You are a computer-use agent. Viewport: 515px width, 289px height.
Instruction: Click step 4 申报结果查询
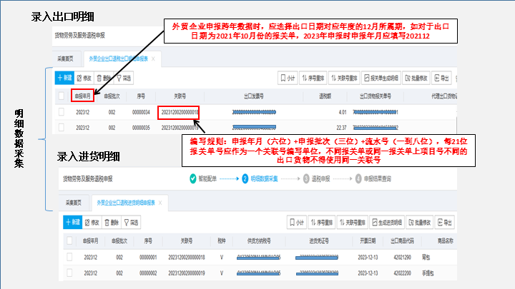coord(373,178)
